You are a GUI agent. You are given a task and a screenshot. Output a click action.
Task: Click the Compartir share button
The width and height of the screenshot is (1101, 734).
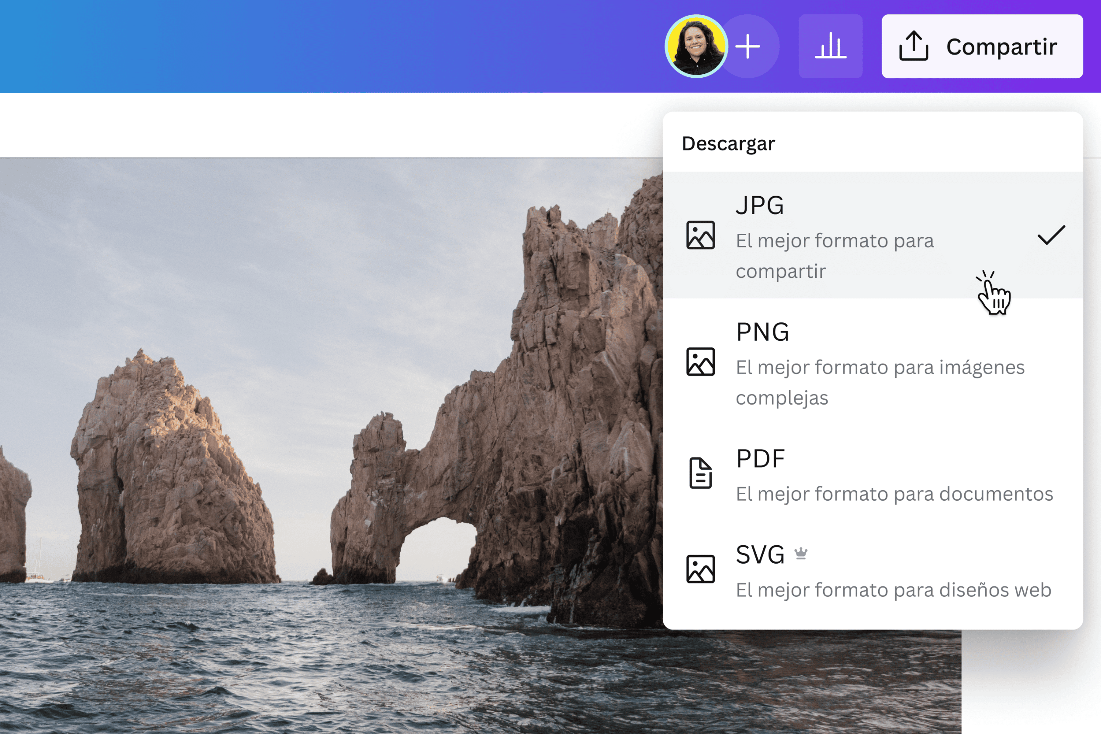point(982,46)
